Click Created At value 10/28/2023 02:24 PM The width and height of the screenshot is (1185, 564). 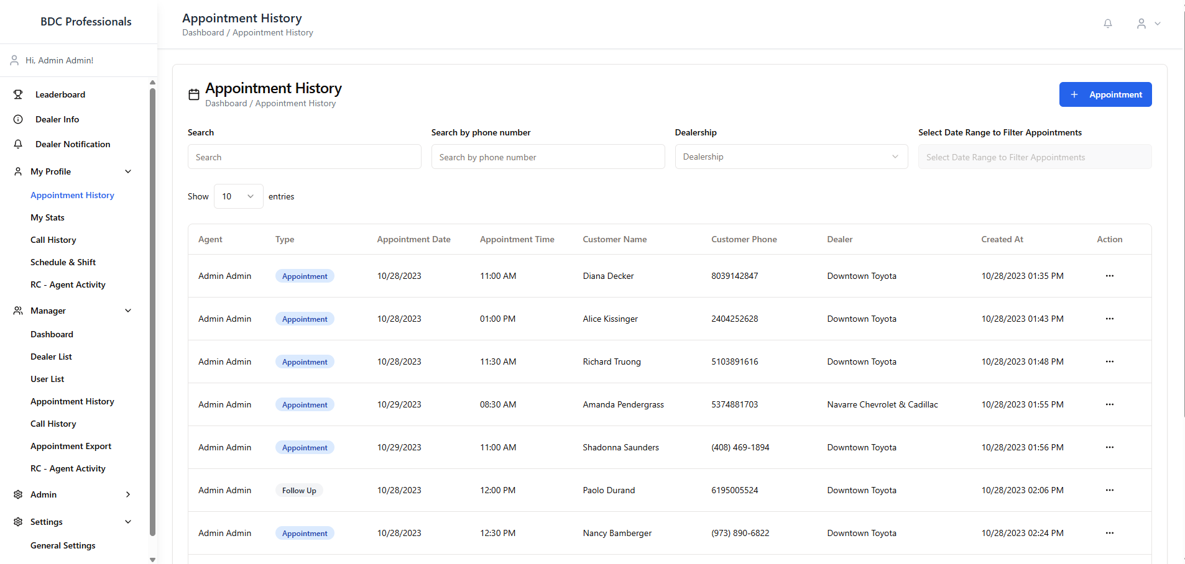click(1022, 533)
